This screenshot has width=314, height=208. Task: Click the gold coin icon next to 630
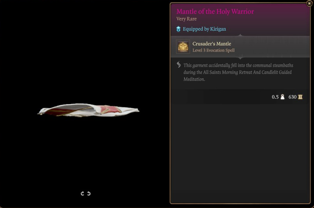point(300,97)
